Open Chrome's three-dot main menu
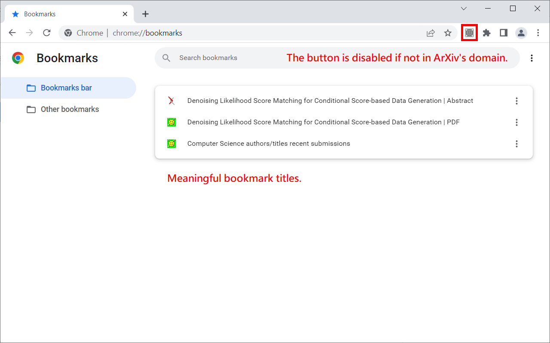 coord(538,33)
